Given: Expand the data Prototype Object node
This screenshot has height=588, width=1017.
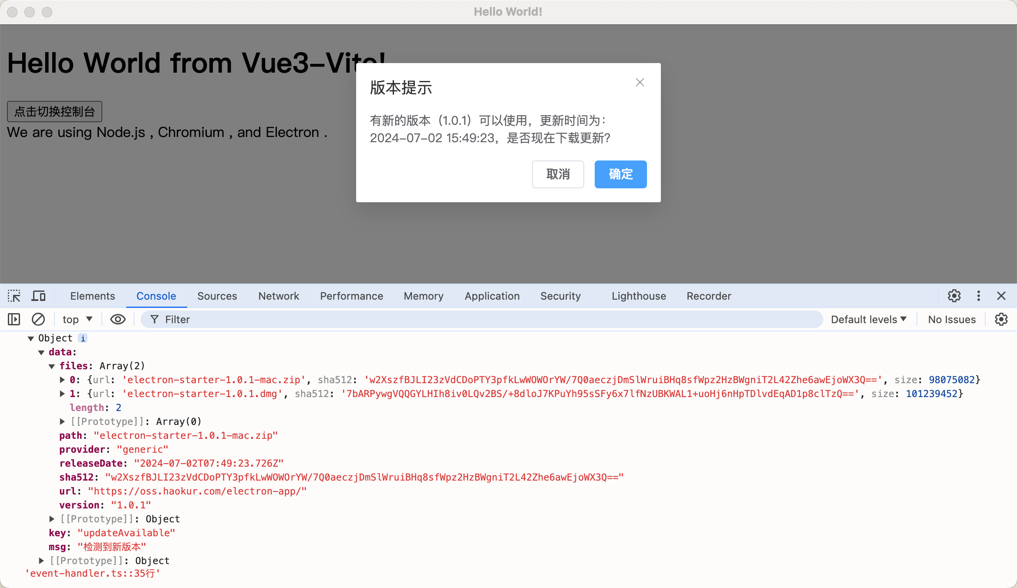Looking at the screenshot, I should pyautogui.click(x=52, y=519).
